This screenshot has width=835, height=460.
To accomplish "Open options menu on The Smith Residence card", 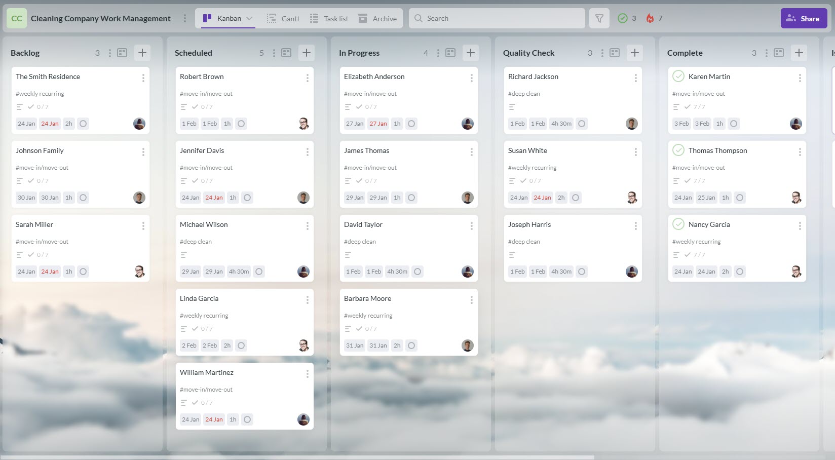I will 143,78.
